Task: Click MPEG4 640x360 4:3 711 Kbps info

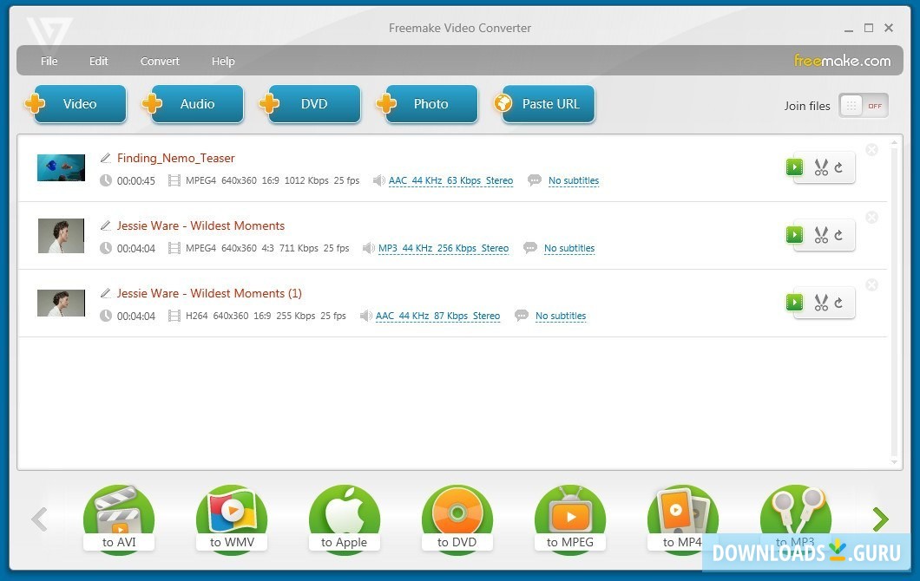Action: [267, 248]
